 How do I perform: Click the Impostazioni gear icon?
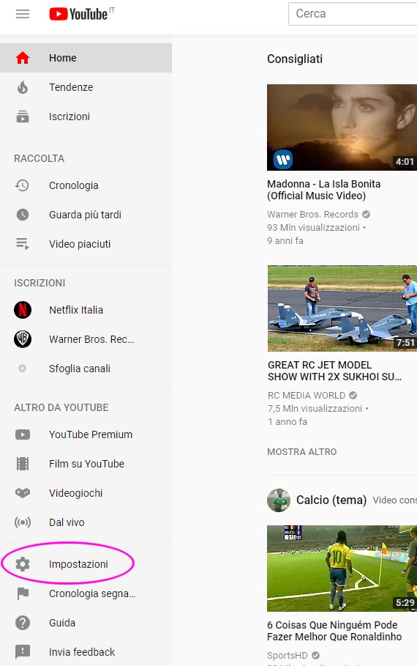coord(23,564)
